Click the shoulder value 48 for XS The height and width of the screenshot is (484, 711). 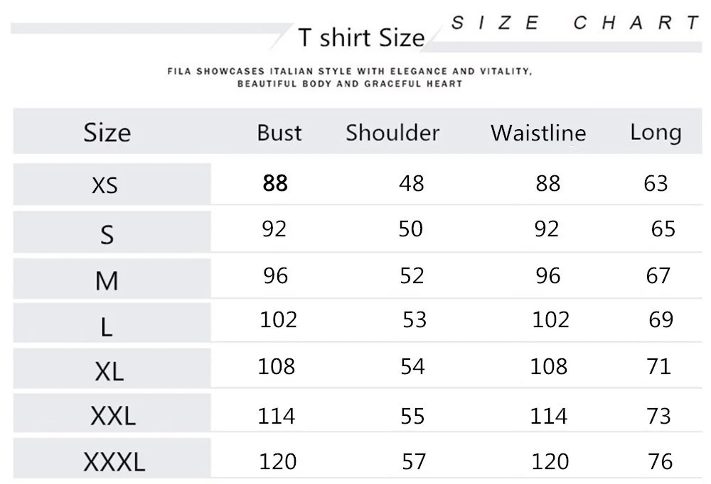(412, 183)
